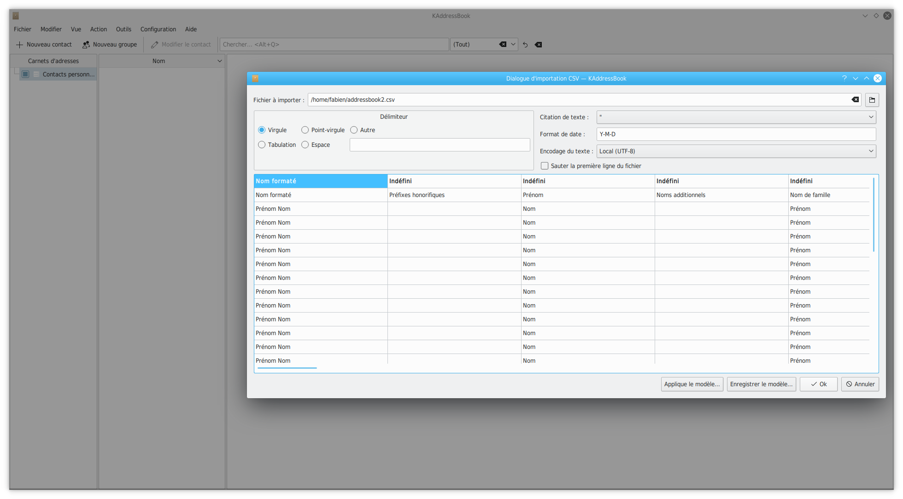The image size is (903, 499).
Task: Open the Configuration menu
Action: click(x=158, y=29)
